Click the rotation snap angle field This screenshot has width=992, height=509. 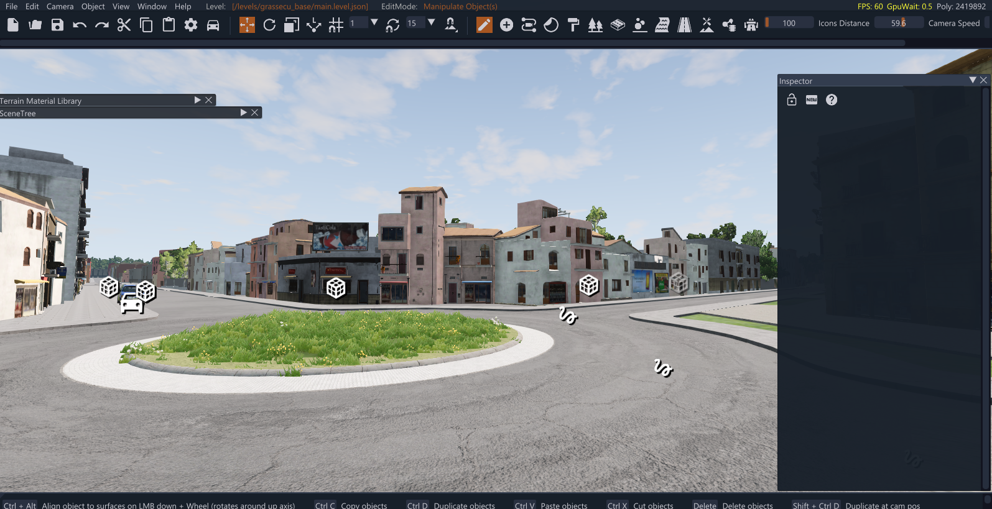415,23
